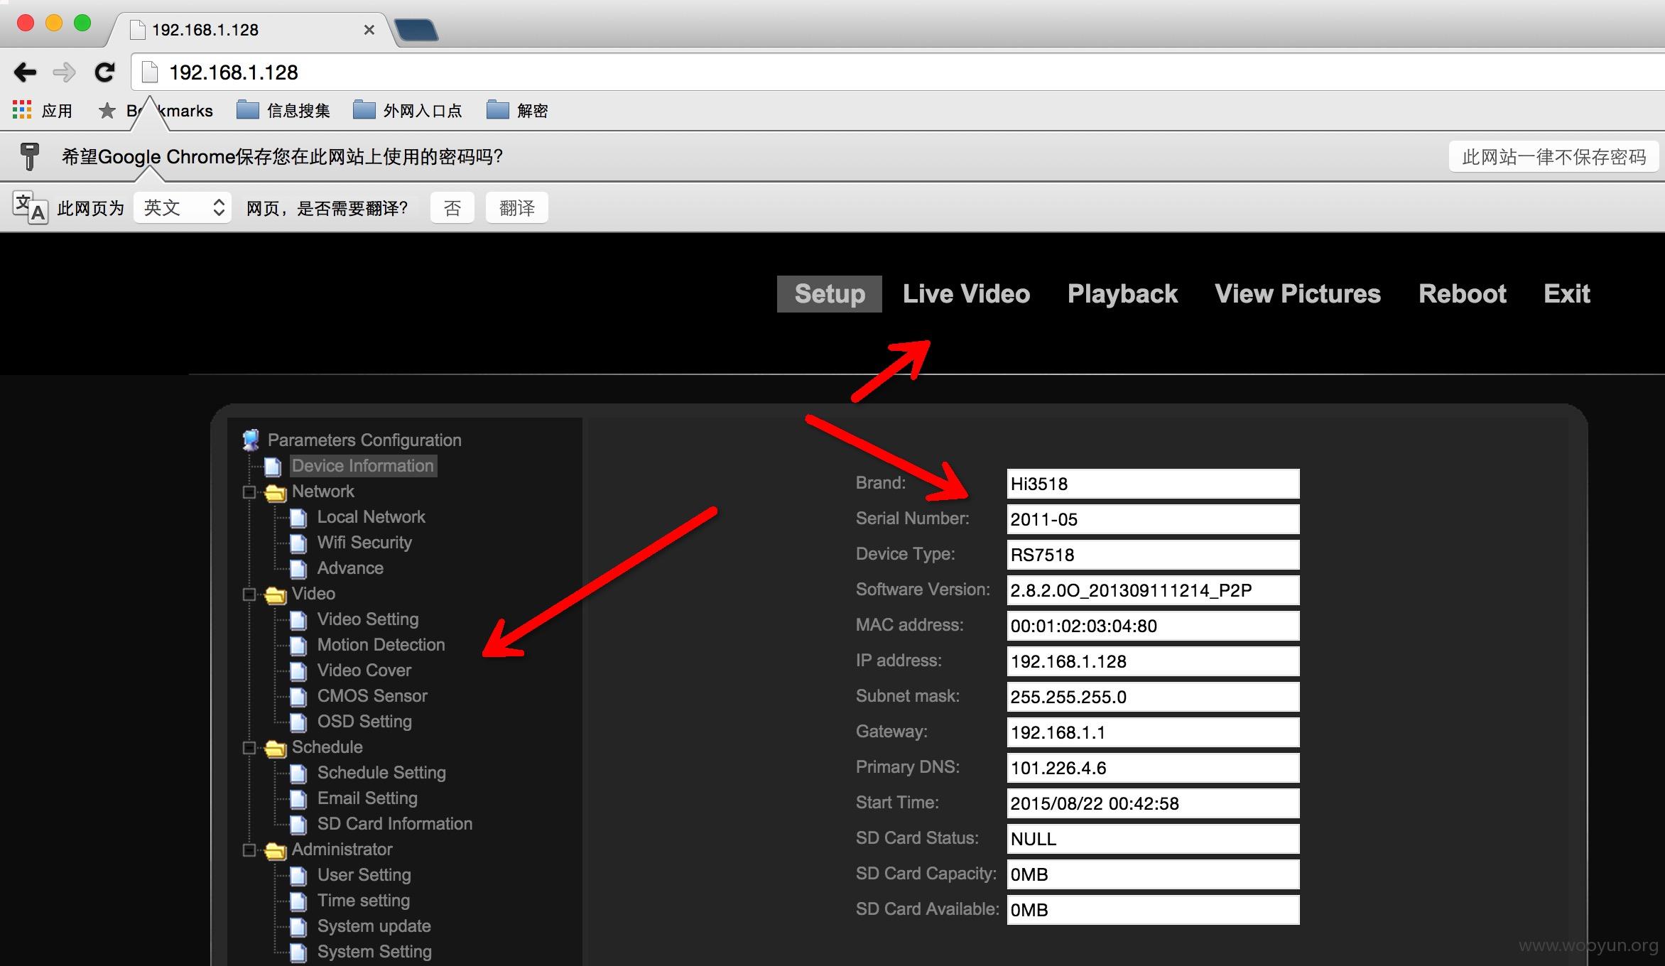This screenshot has width=1665, height=966.
Task: Go back using browser back arrow
Action: tap(25, 72)
